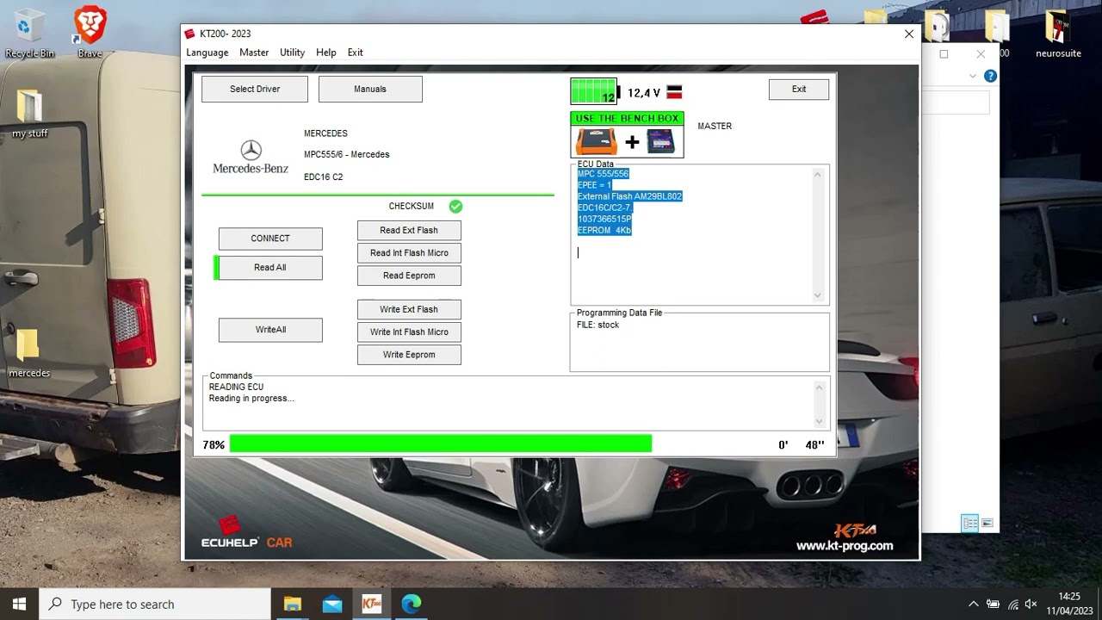Click the www.kt-prog.com text

click(845, 546)
